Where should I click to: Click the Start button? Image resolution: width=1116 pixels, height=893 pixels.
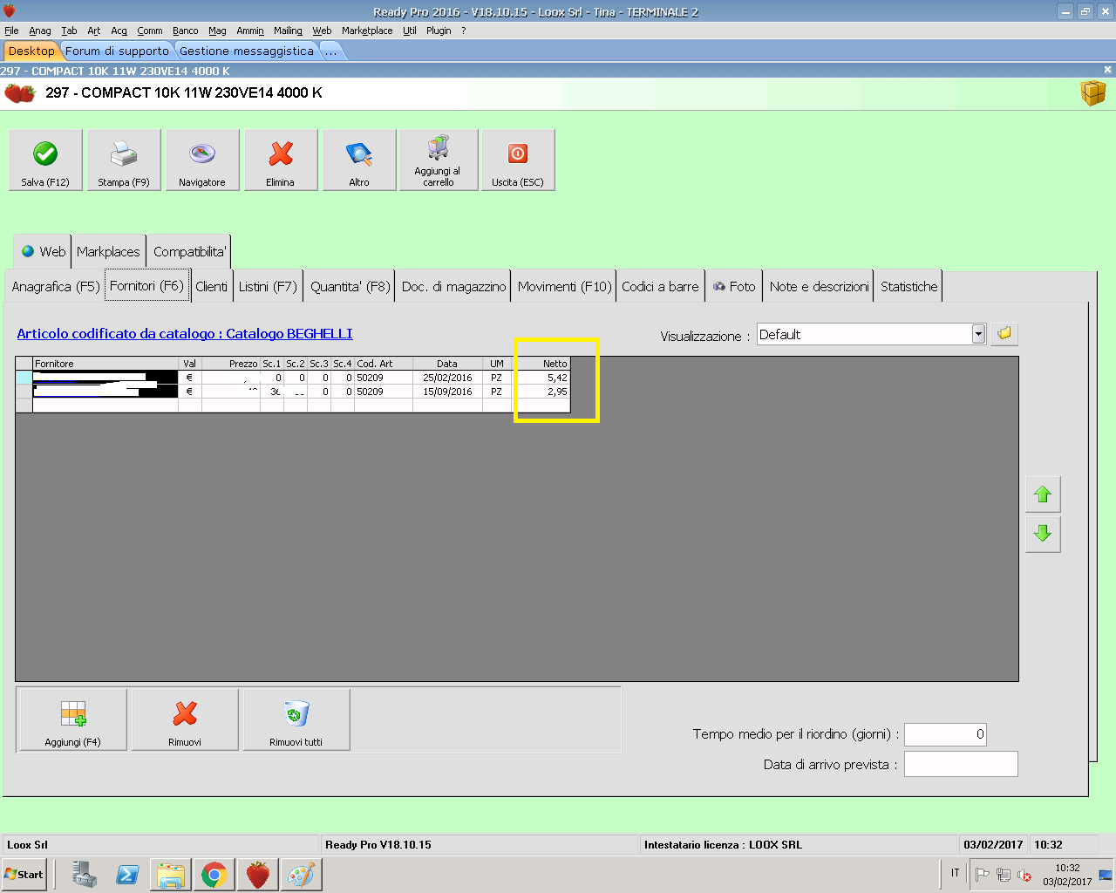pos(24,875)
